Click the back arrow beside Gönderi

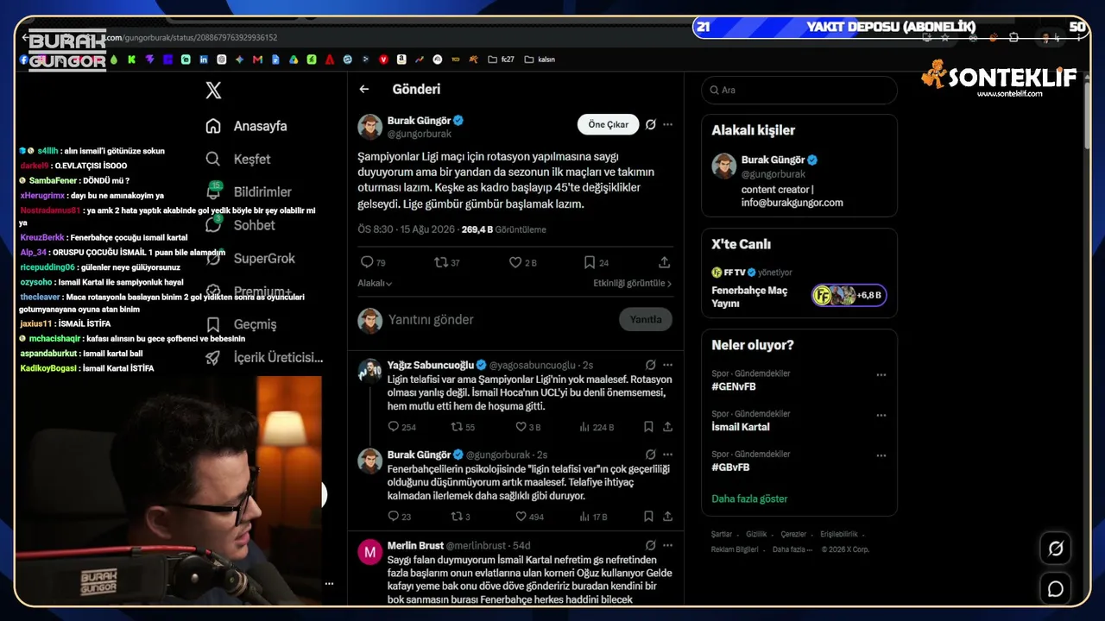[364, 89]
